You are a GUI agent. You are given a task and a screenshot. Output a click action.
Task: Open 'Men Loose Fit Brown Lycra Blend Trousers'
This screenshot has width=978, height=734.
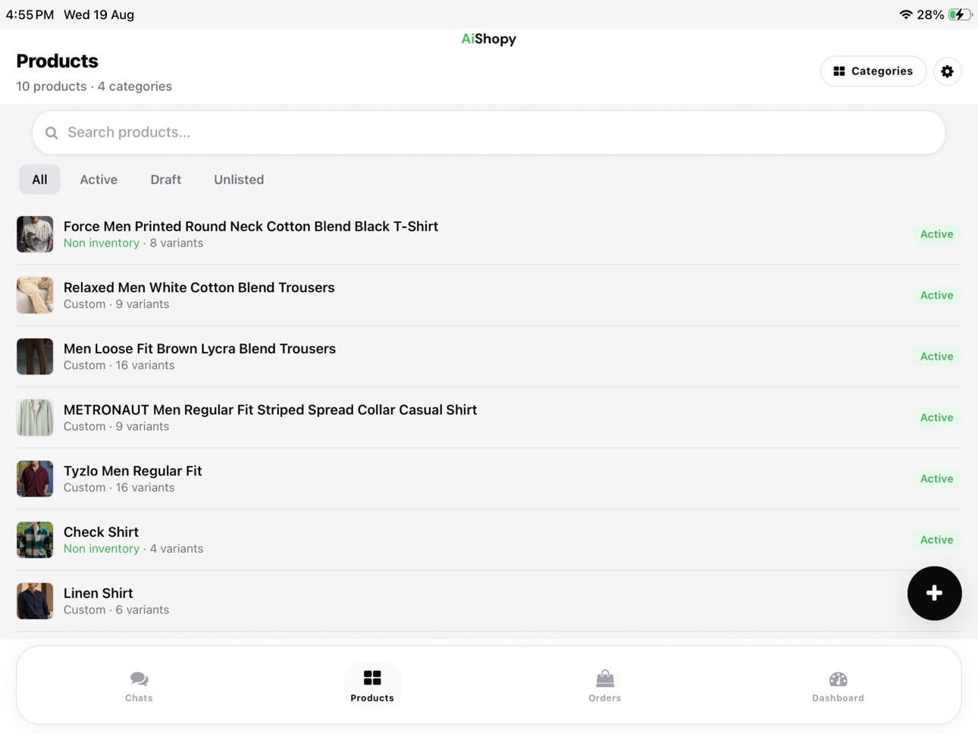click(199, 349)
